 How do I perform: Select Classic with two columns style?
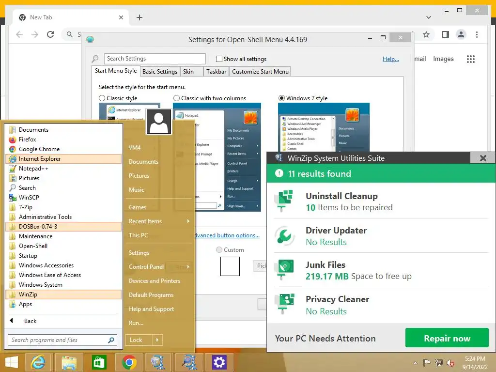pos(176,98)
